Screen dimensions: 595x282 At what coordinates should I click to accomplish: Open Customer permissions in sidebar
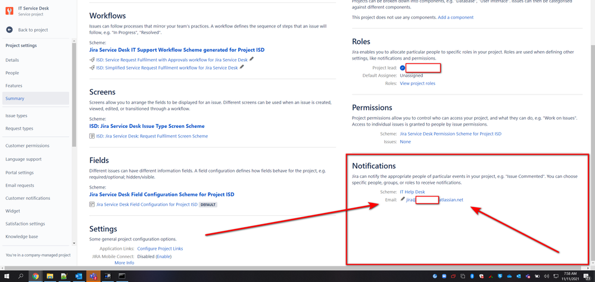(27, 146)
